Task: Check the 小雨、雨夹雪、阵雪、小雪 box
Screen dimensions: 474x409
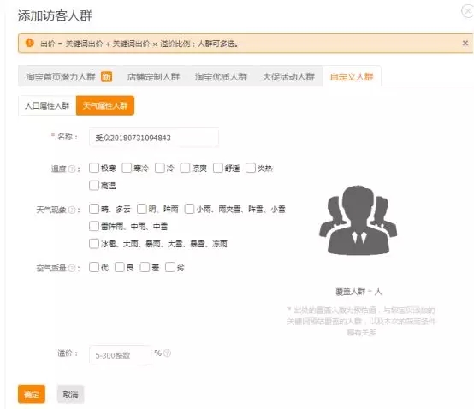Action: [189, 209]
